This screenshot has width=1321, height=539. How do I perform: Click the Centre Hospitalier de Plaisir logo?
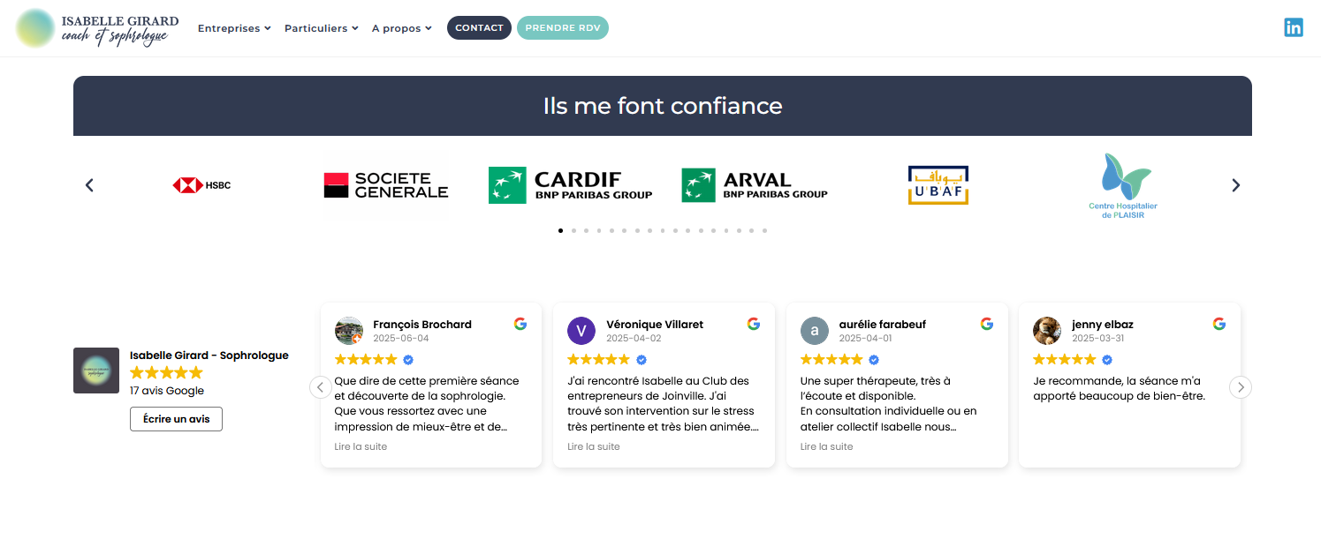coord(1122,185)
